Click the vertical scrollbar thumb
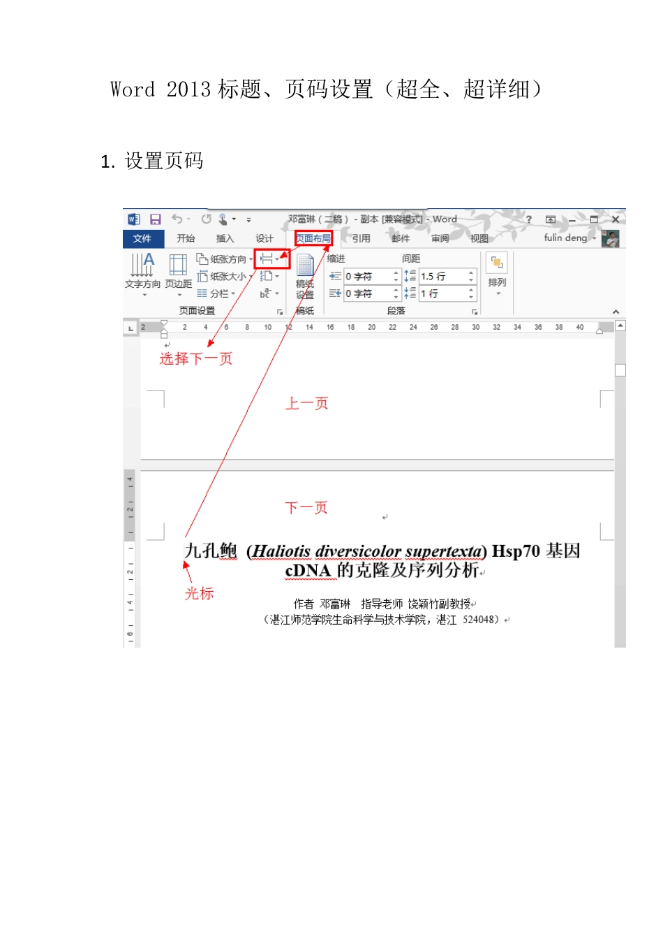Viewport: 663px width, 939px height. point(620,370)
